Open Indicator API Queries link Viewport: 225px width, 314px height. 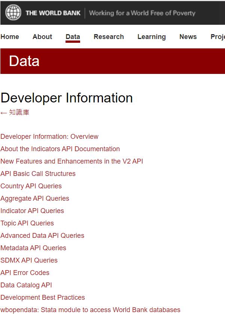[x=32, y=211]
